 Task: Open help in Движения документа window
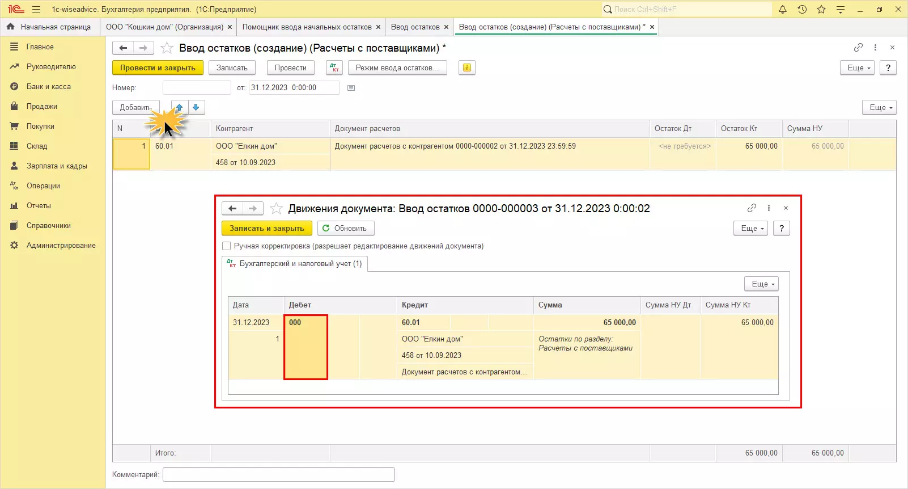(x=782, y=228)
